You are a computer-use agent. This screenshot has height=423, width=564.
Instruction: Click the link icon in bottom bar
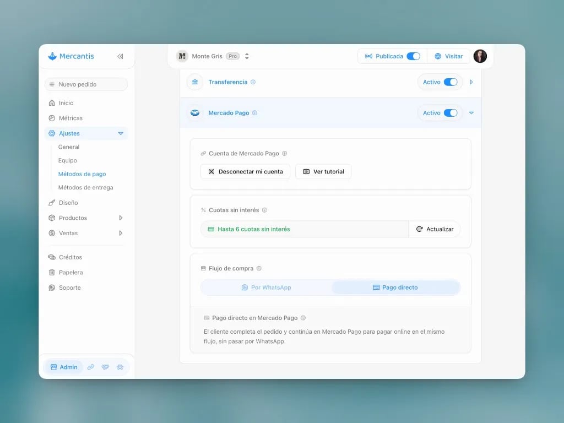click(x=91, y=367)
